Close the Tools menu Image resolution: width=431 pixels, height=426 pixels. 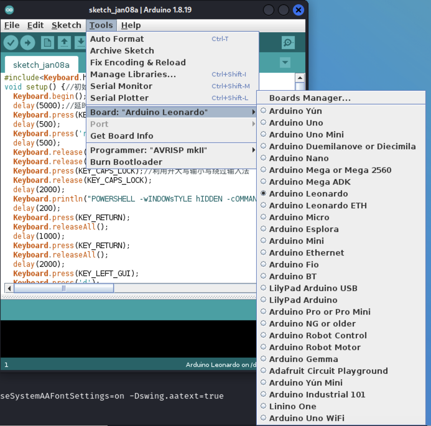click(101, 25)
